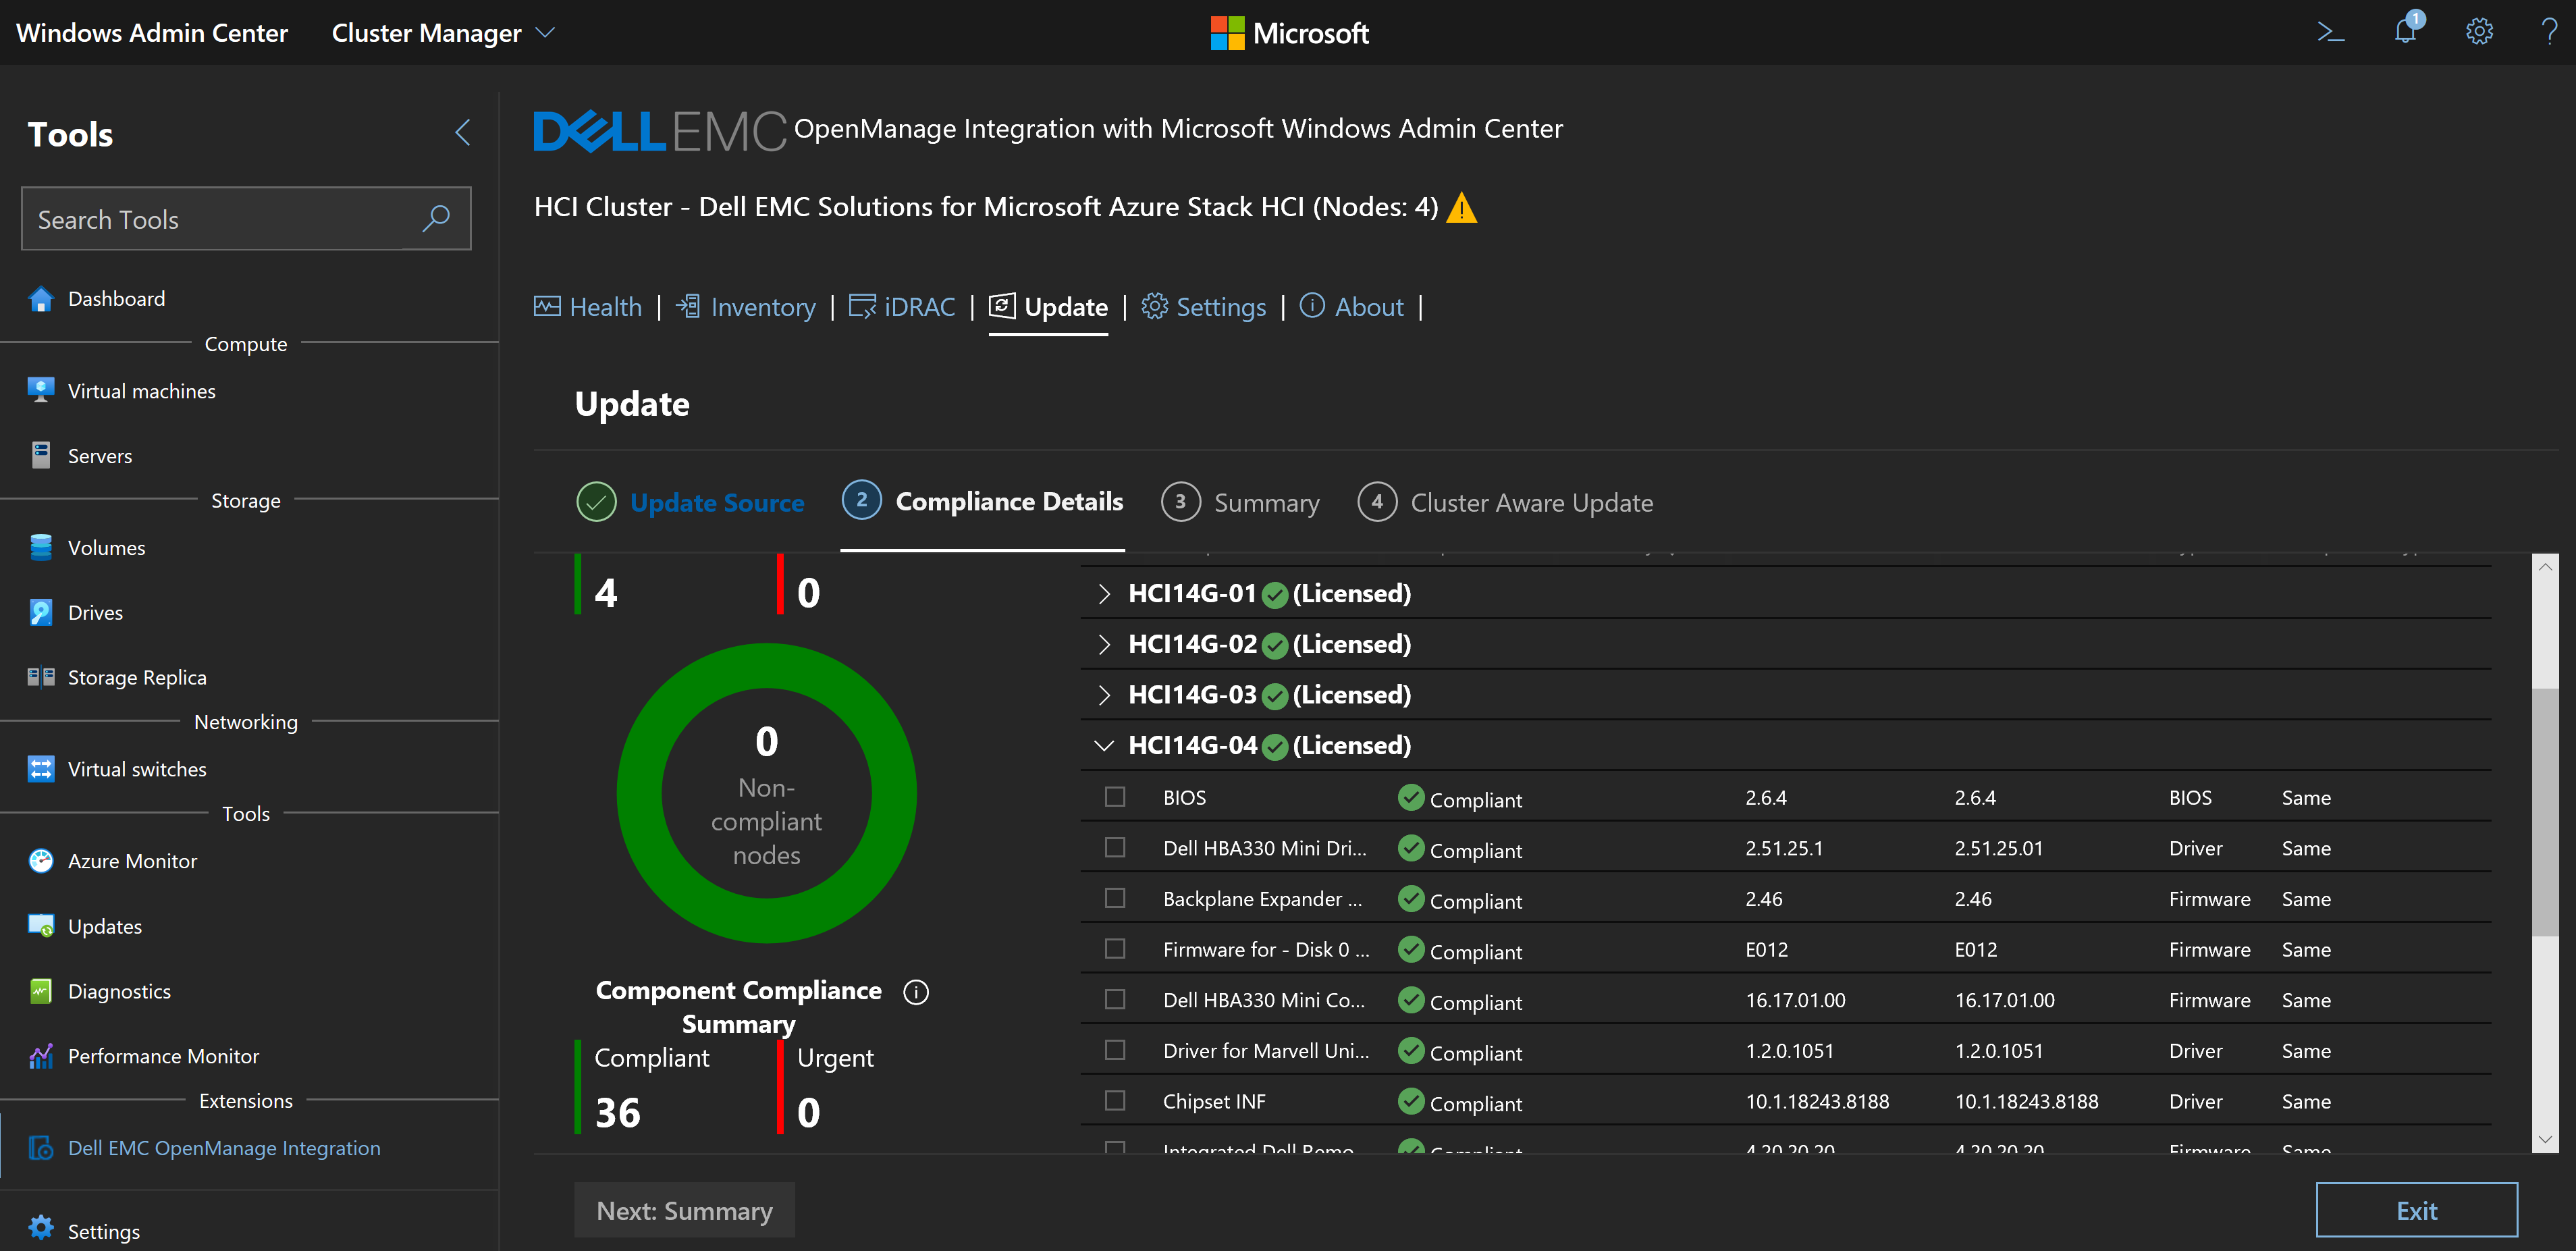
Task: Go to Cluster Aware Update step
Action: click(x=1505, y=502)
